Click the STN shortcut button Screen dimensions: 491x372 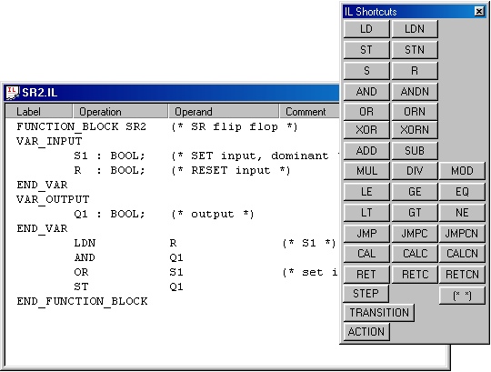coord(415,50)
